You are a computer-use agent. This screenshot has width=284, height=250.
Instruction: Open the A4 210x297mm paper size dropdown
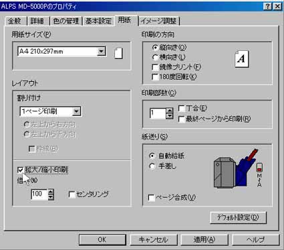[x=101, y=52]
